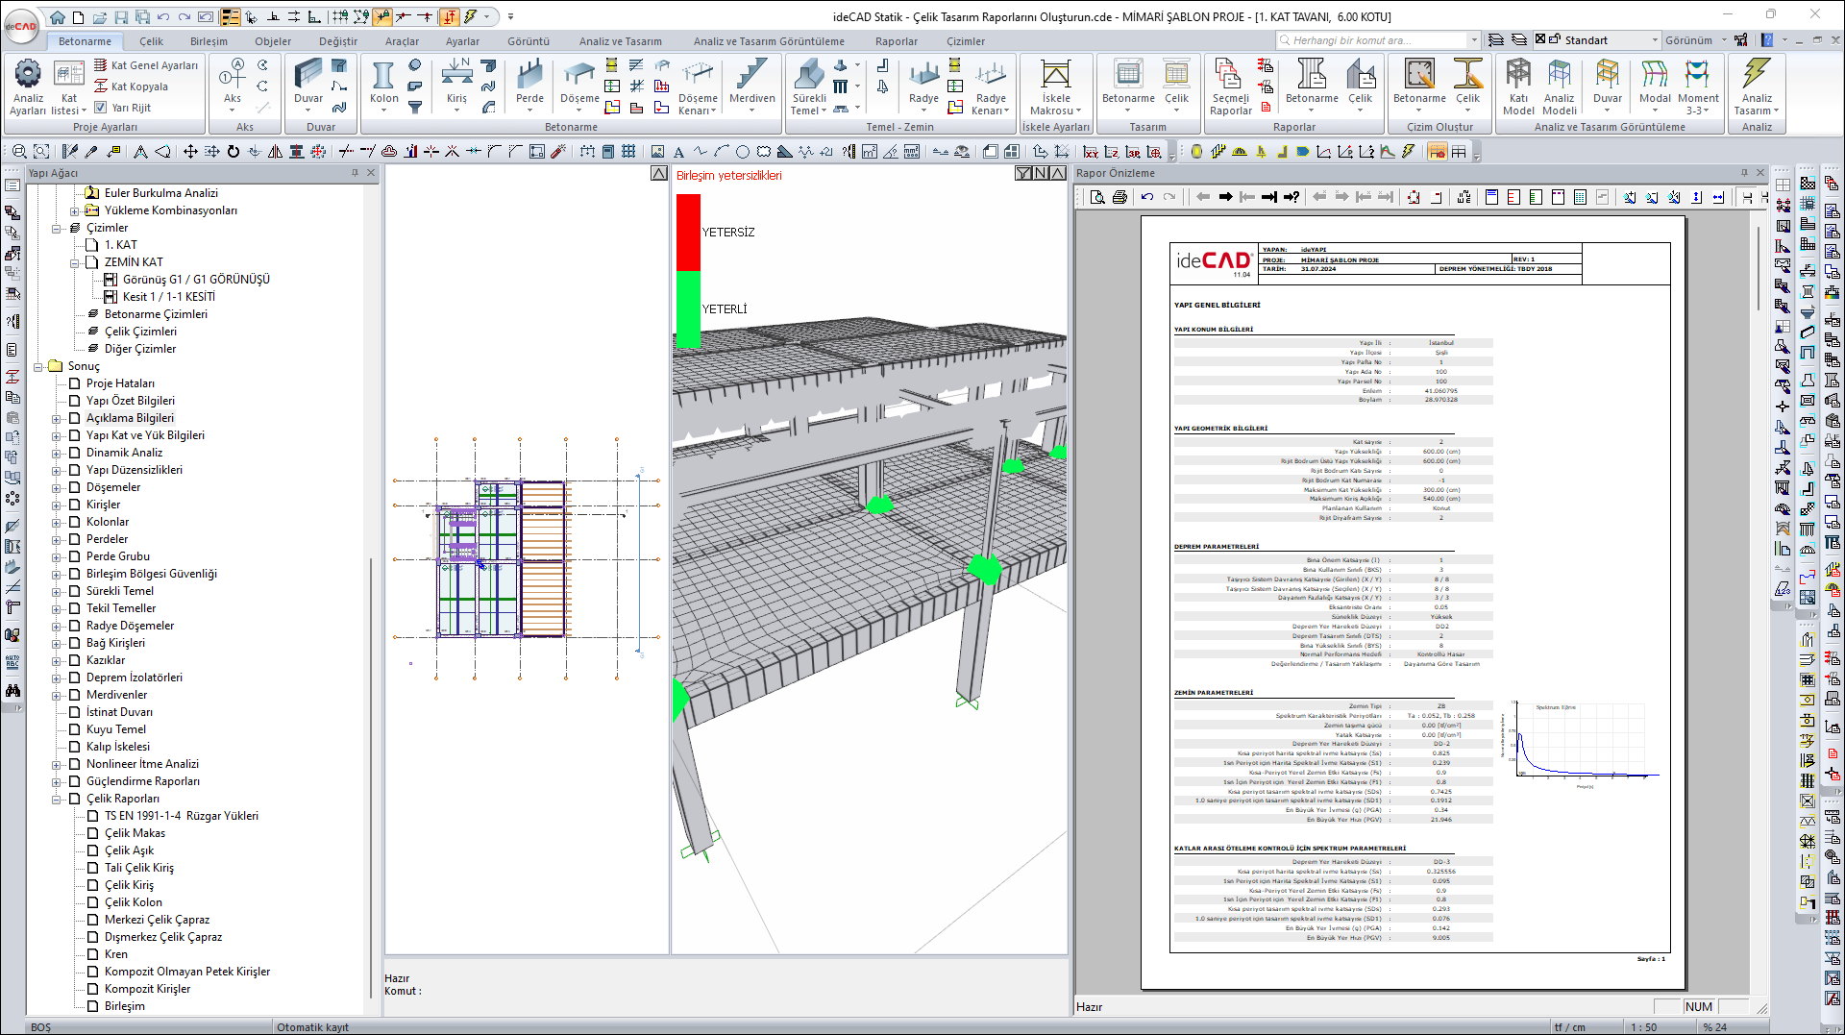The height and width of the screenshot is (1035, 1845).
Task: Open the Çelik ribbon tab
Action: click(151, 41)
